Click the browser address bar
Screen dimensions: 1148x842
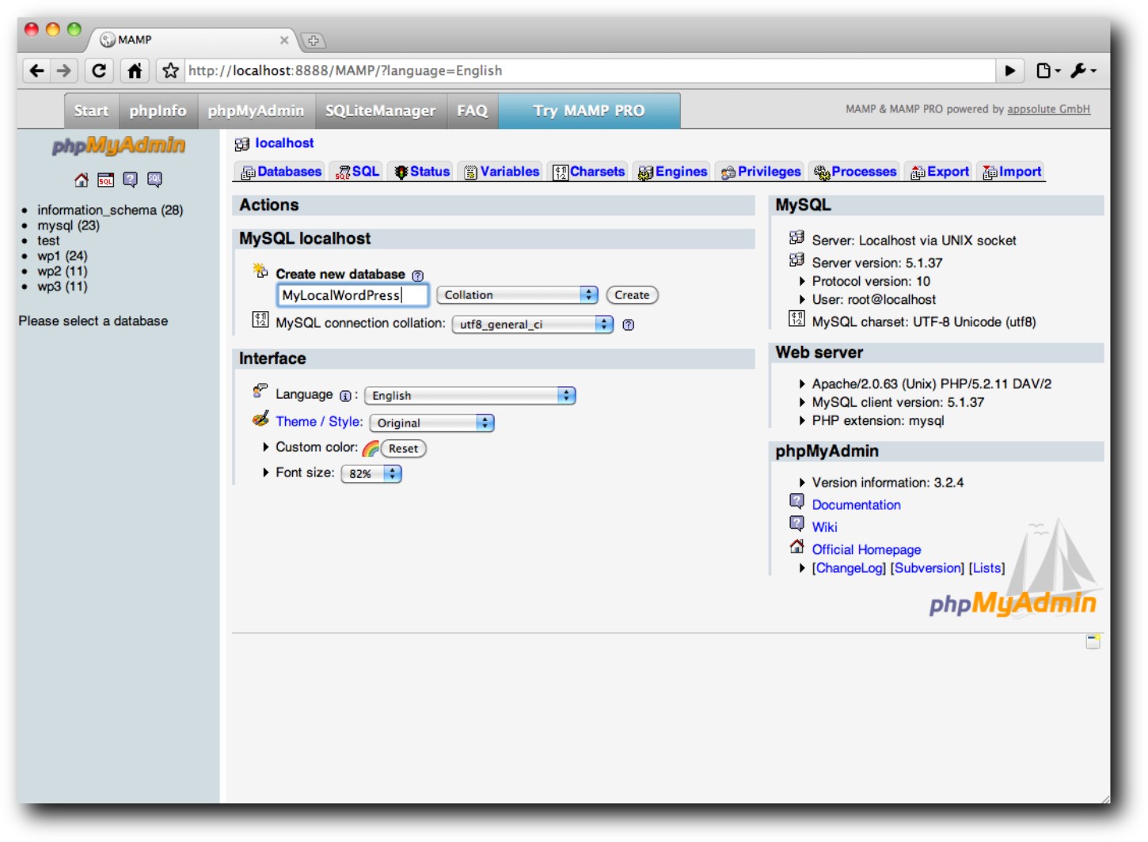(x=590, y=71)
